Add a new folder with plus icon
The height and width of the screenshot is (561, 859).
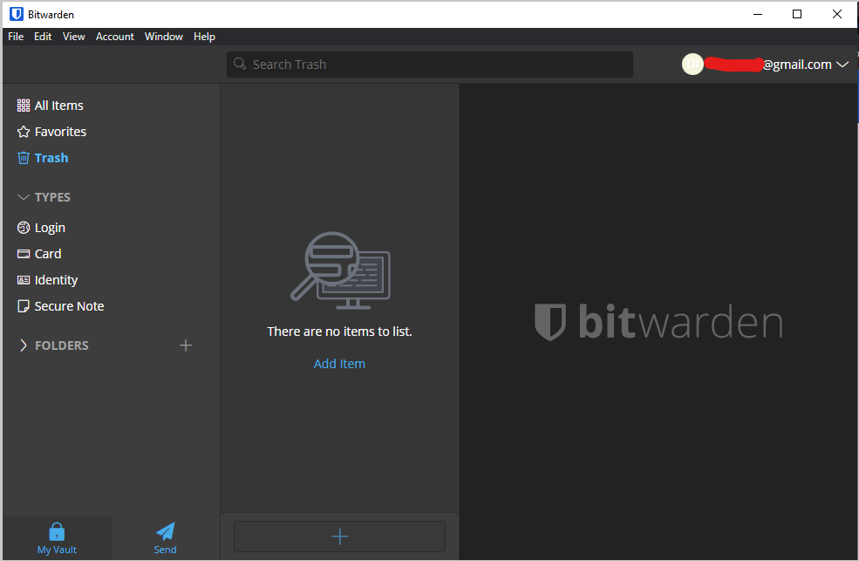click(x=186, y=345)
